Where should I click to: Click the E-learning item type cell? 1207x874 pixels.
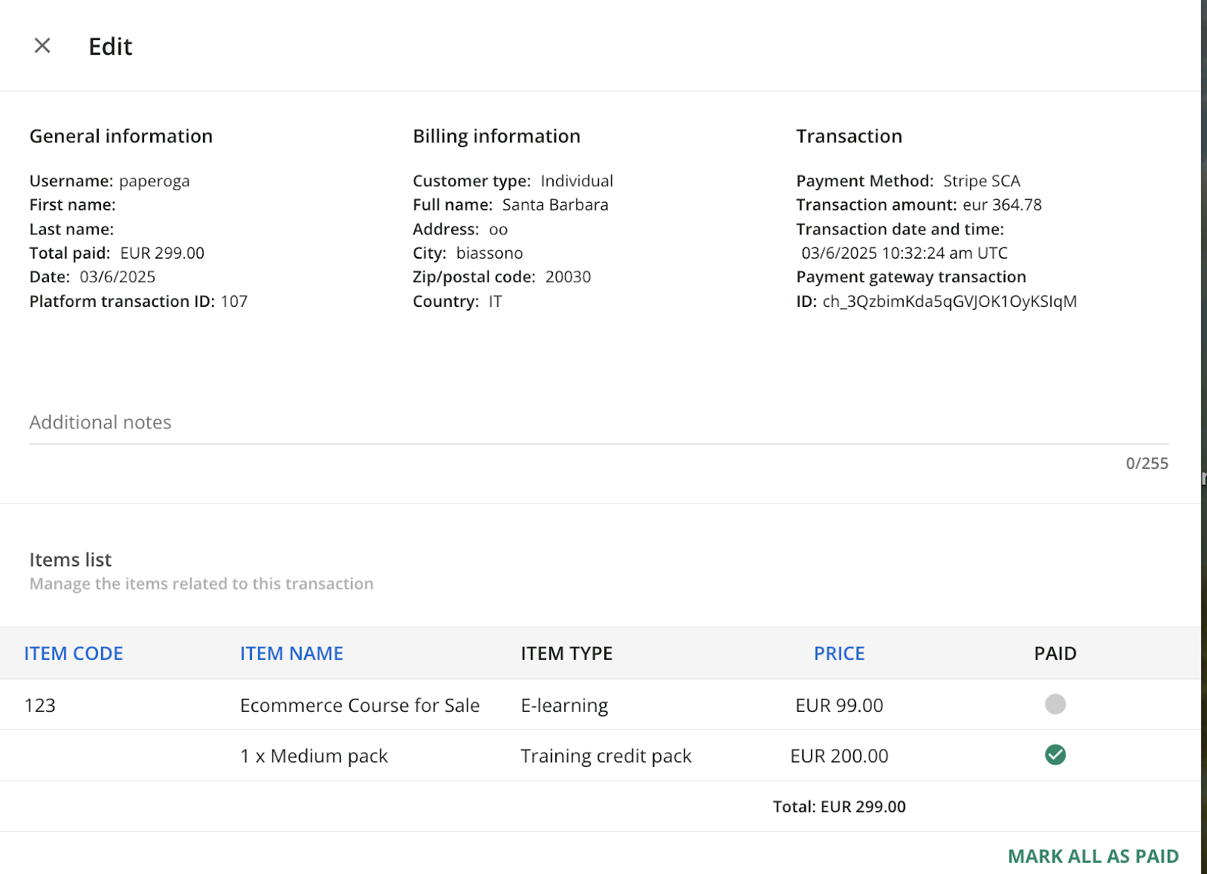click(564, 705)
